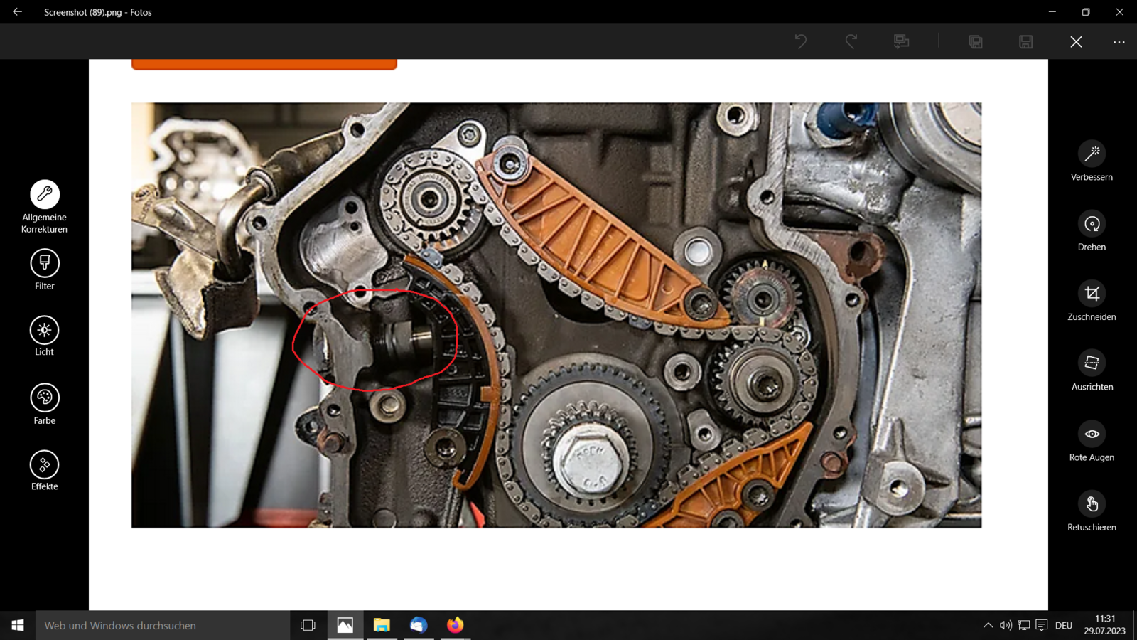Screen dimensions: 1137x640
Task: Open the volume control in tray
Action: coord(1006,625)
